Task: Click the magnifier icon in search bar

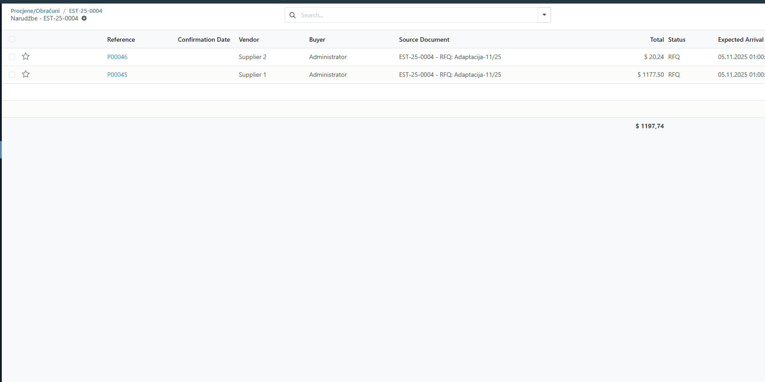Action: click(x=293, y=15)
